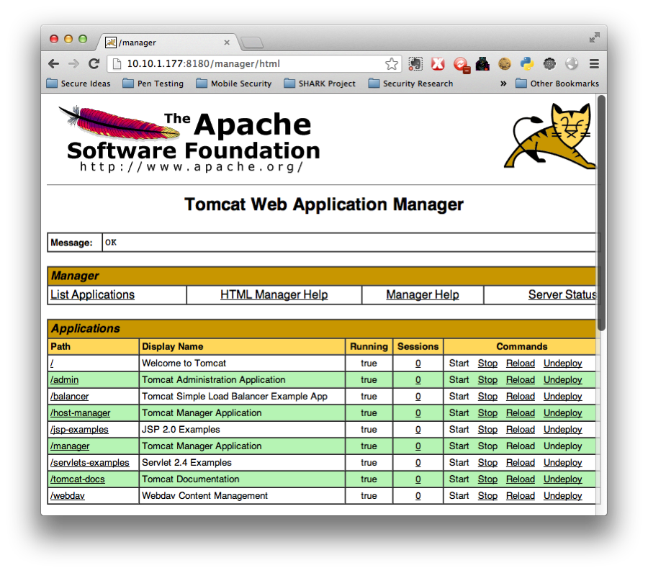Click the gray gear extension icon

(549, 63)
